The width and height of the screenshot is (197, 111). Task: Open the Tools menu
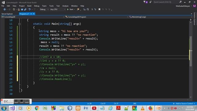point(51,6)
